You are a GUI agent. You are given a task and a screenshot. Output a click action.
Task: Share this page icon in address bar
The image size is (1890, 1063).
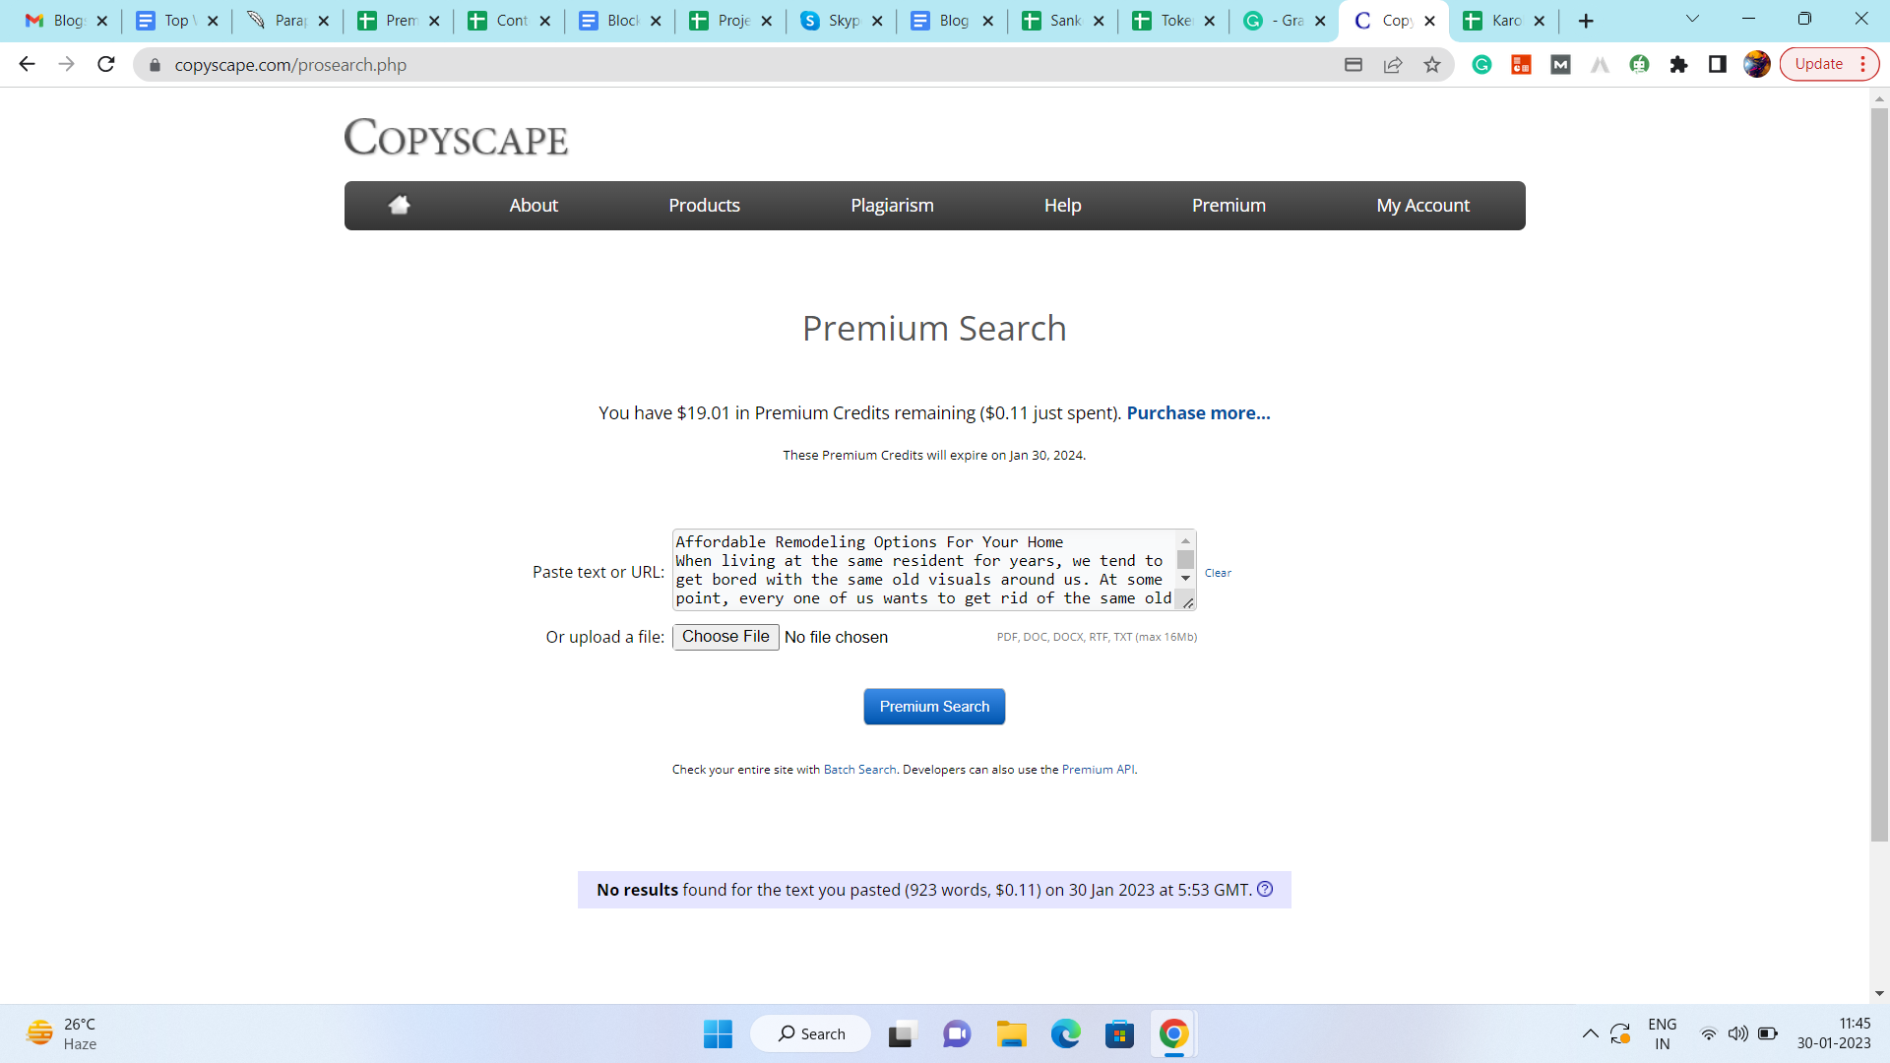(1393, 65)
